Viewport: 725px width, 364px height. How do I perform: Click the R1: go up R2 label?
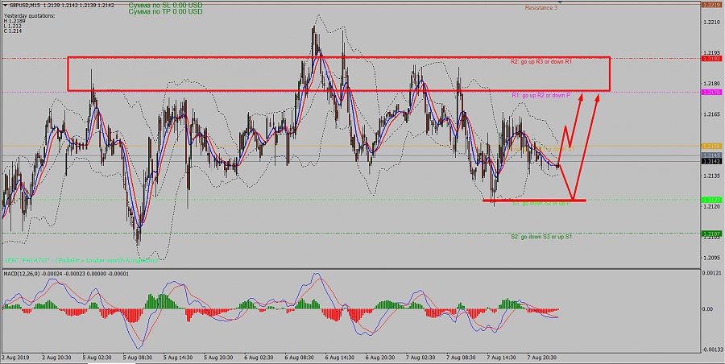[541, 96]
